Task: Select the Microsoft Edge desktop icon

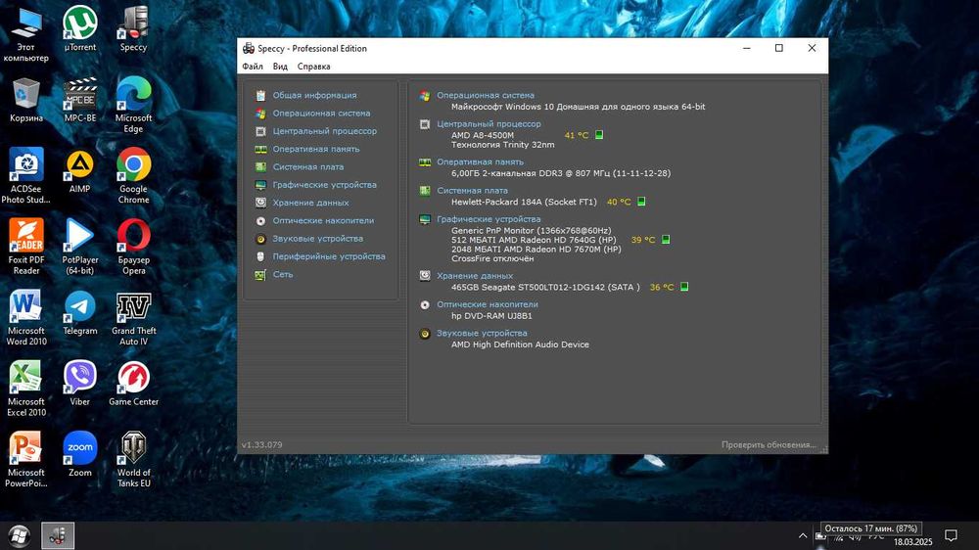Action: tap(133, 105)
